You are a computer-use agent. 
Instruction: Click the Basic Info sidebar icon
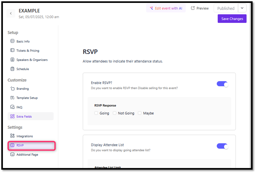(12, 41)
